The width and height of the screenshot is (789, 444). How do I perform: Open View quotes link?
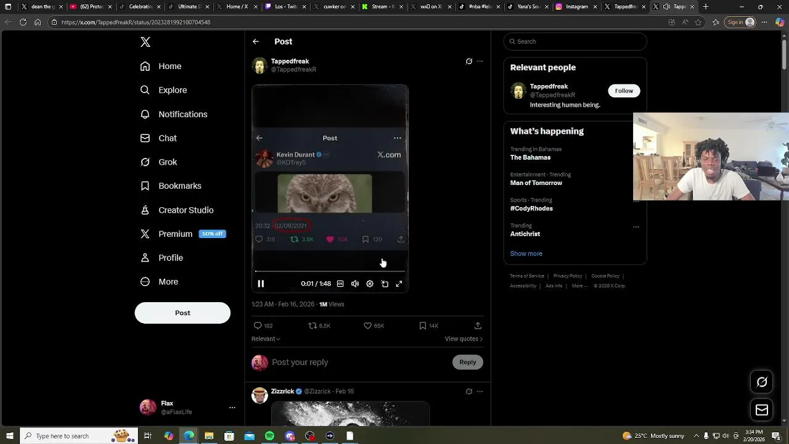point(464,339)
